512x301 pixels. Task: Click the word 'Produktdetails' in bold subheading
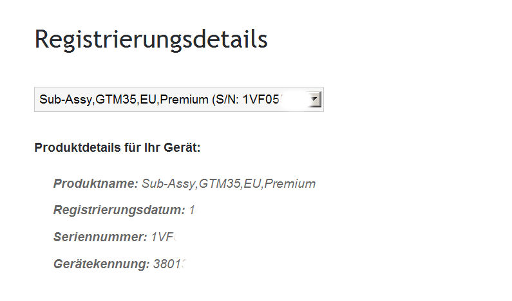pos(78,148)
